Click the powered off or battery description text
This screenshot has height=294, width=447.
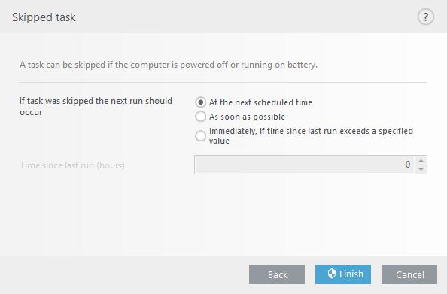point(169,65)
